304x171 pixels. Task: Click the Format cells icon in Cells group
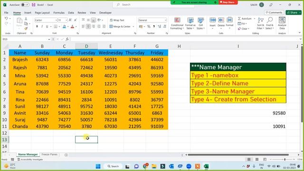pyautogui.click(x=229, y=20)
